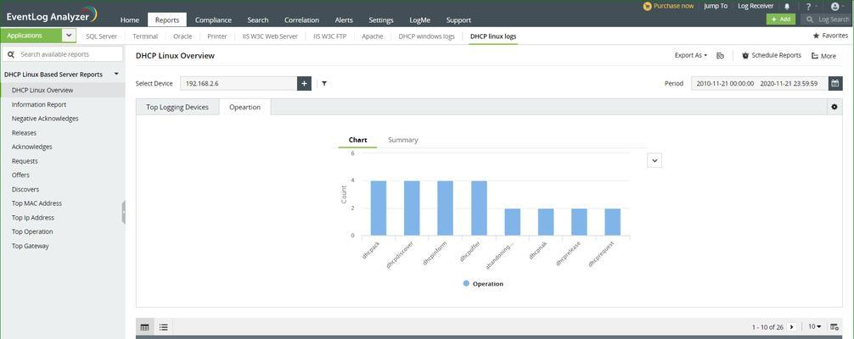Switch to Correlation tab
Viewport: 854px width, 339px height.
click(x=301, y=19)
